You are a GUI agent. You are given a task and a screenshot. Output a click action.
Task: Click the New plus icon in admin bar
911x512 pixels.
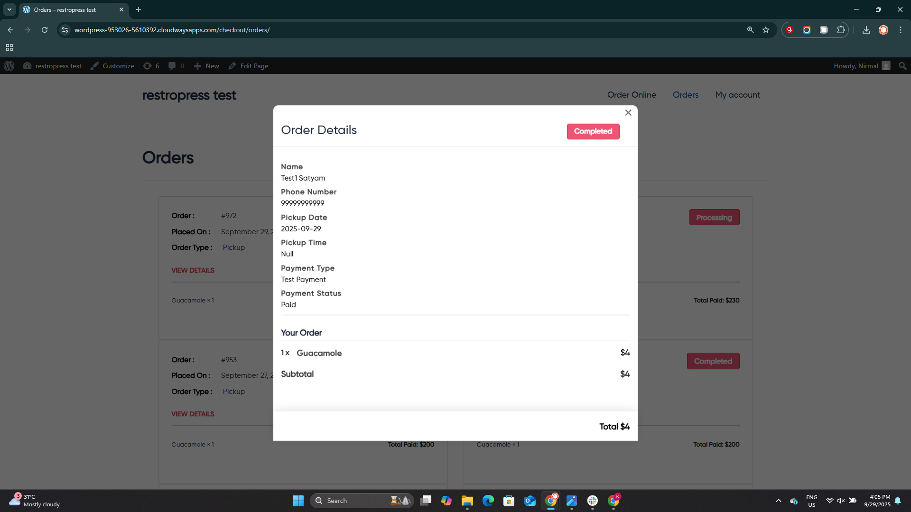(198, 66)
